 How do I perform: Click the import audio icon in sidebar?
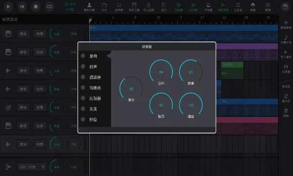[286, 52]
